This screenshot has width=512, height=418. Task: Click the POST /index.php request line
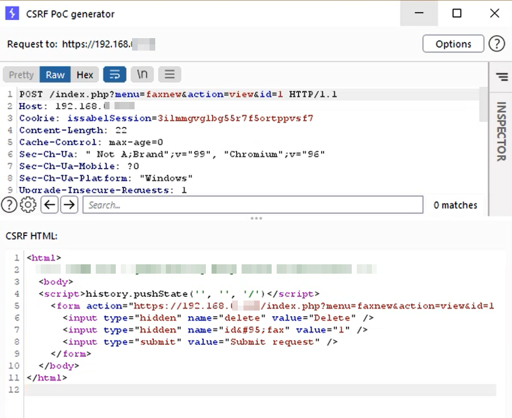click(178, 94)
